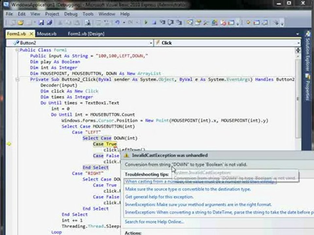Screen dimensions: 314x235
Task: Open the standard toolbar overflow options arrow
Action: tap(238, 23)
